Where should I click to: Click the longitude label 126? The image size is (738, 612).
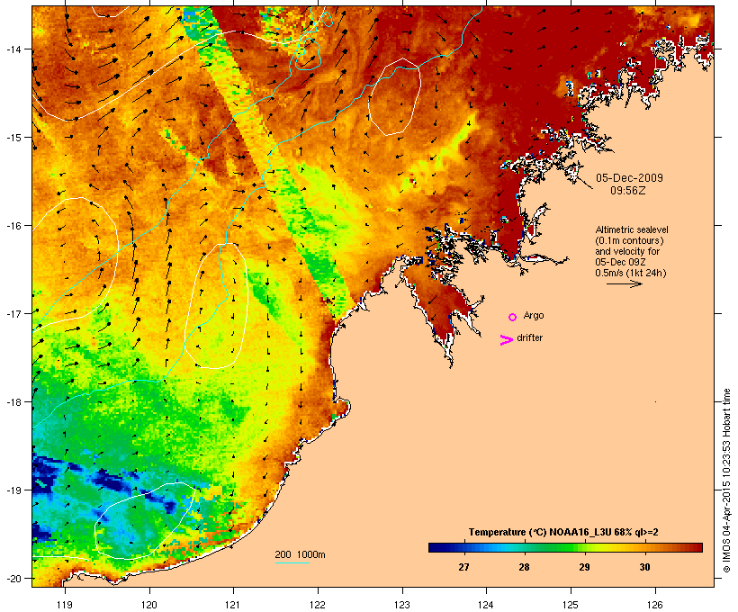(x=655, y=605)
